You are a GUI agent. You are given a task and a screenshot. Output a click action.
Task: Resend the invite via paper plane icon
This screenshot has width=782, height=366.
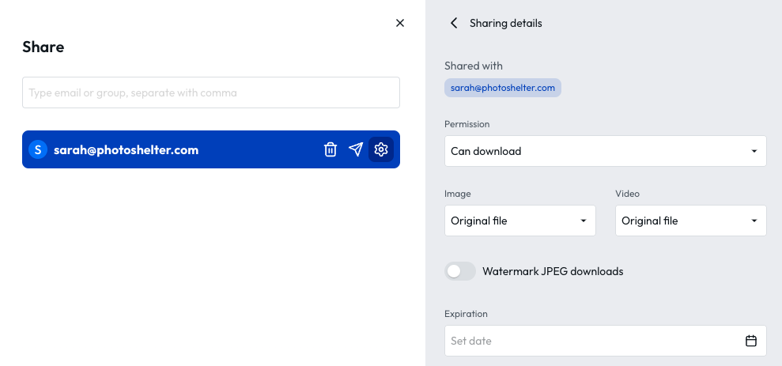(356, 149)
